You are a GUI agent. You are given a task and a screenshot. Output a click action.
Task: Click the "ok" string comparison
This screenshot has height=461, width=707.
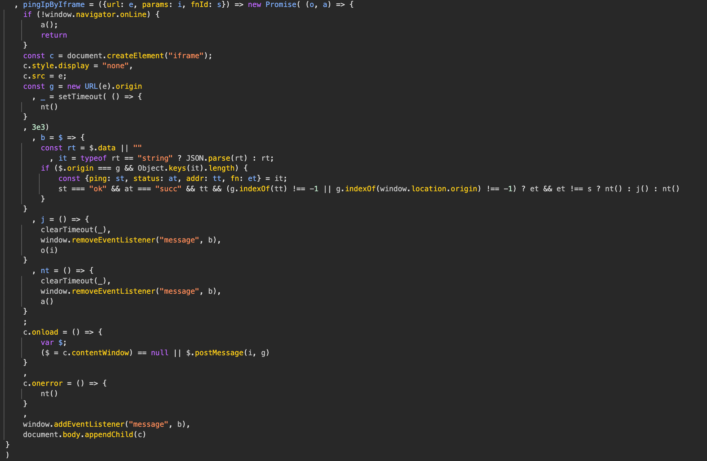click(x=98, y=189)
